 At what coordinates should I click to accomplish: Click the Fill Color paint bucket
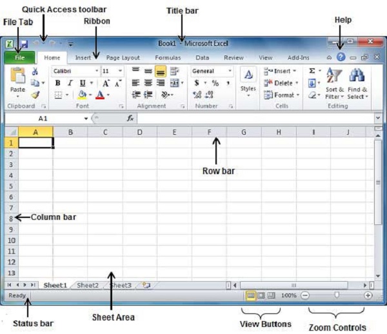pos(82,95)
